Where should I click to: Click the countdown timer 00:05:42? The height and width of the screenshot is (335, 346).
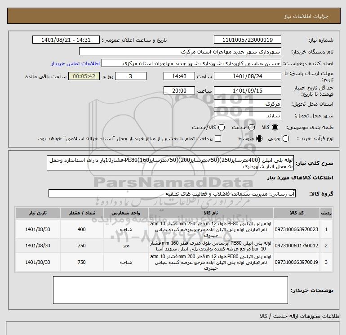tap(84, 76)
